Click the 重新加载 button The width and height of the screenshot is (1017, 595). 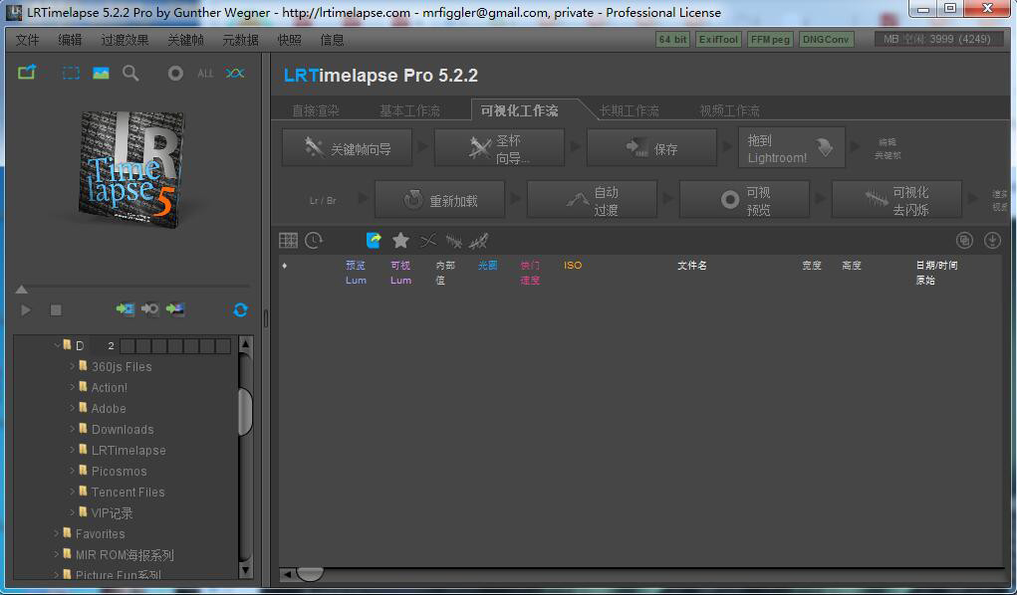[439, 200]
